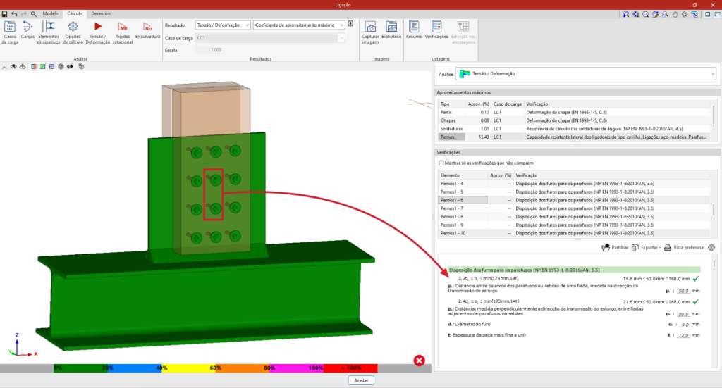This screenshot has width=722, height=388.
Task: Switch to the Modelo tab
Action: [51, 13]
